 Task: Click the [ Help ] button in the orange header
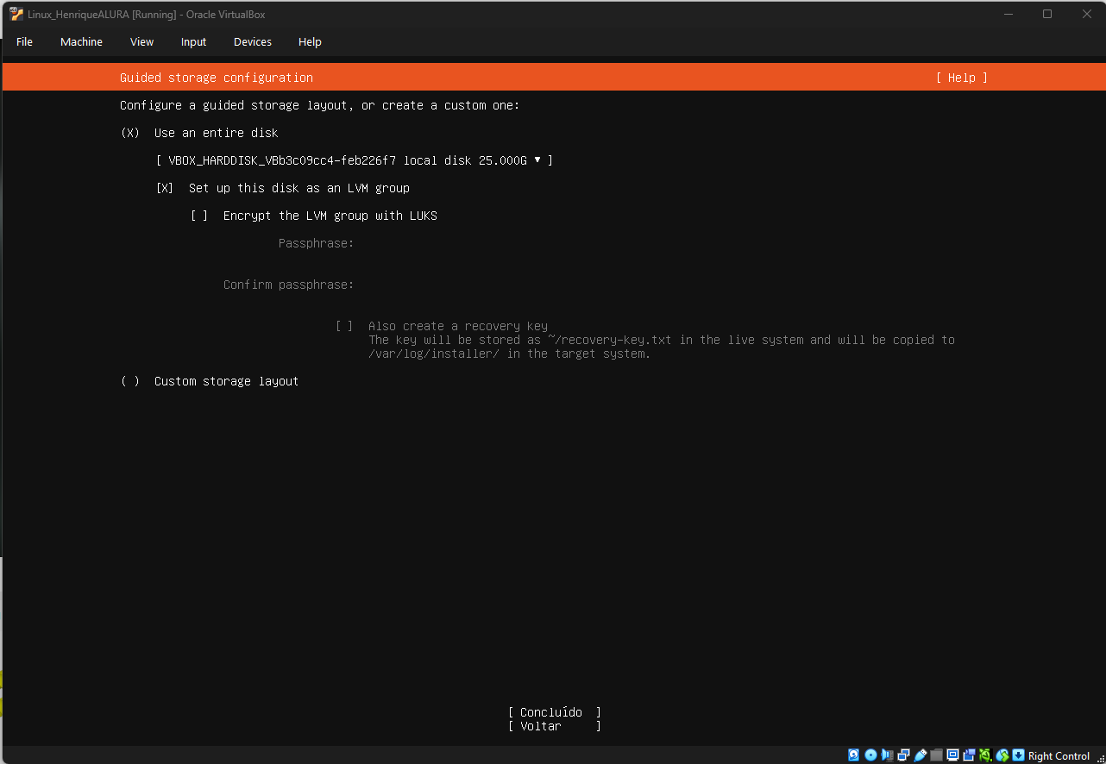coord(961,78)
